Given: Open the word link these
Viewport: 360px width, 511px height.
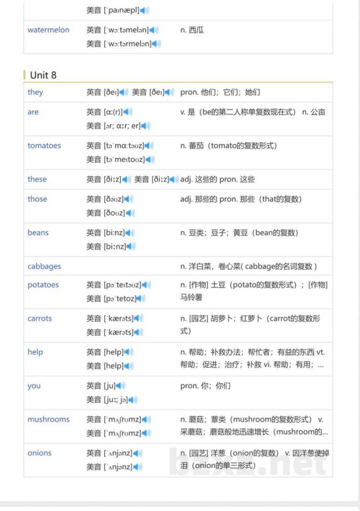Looking at the screenshot, I should tap(37, 179).
